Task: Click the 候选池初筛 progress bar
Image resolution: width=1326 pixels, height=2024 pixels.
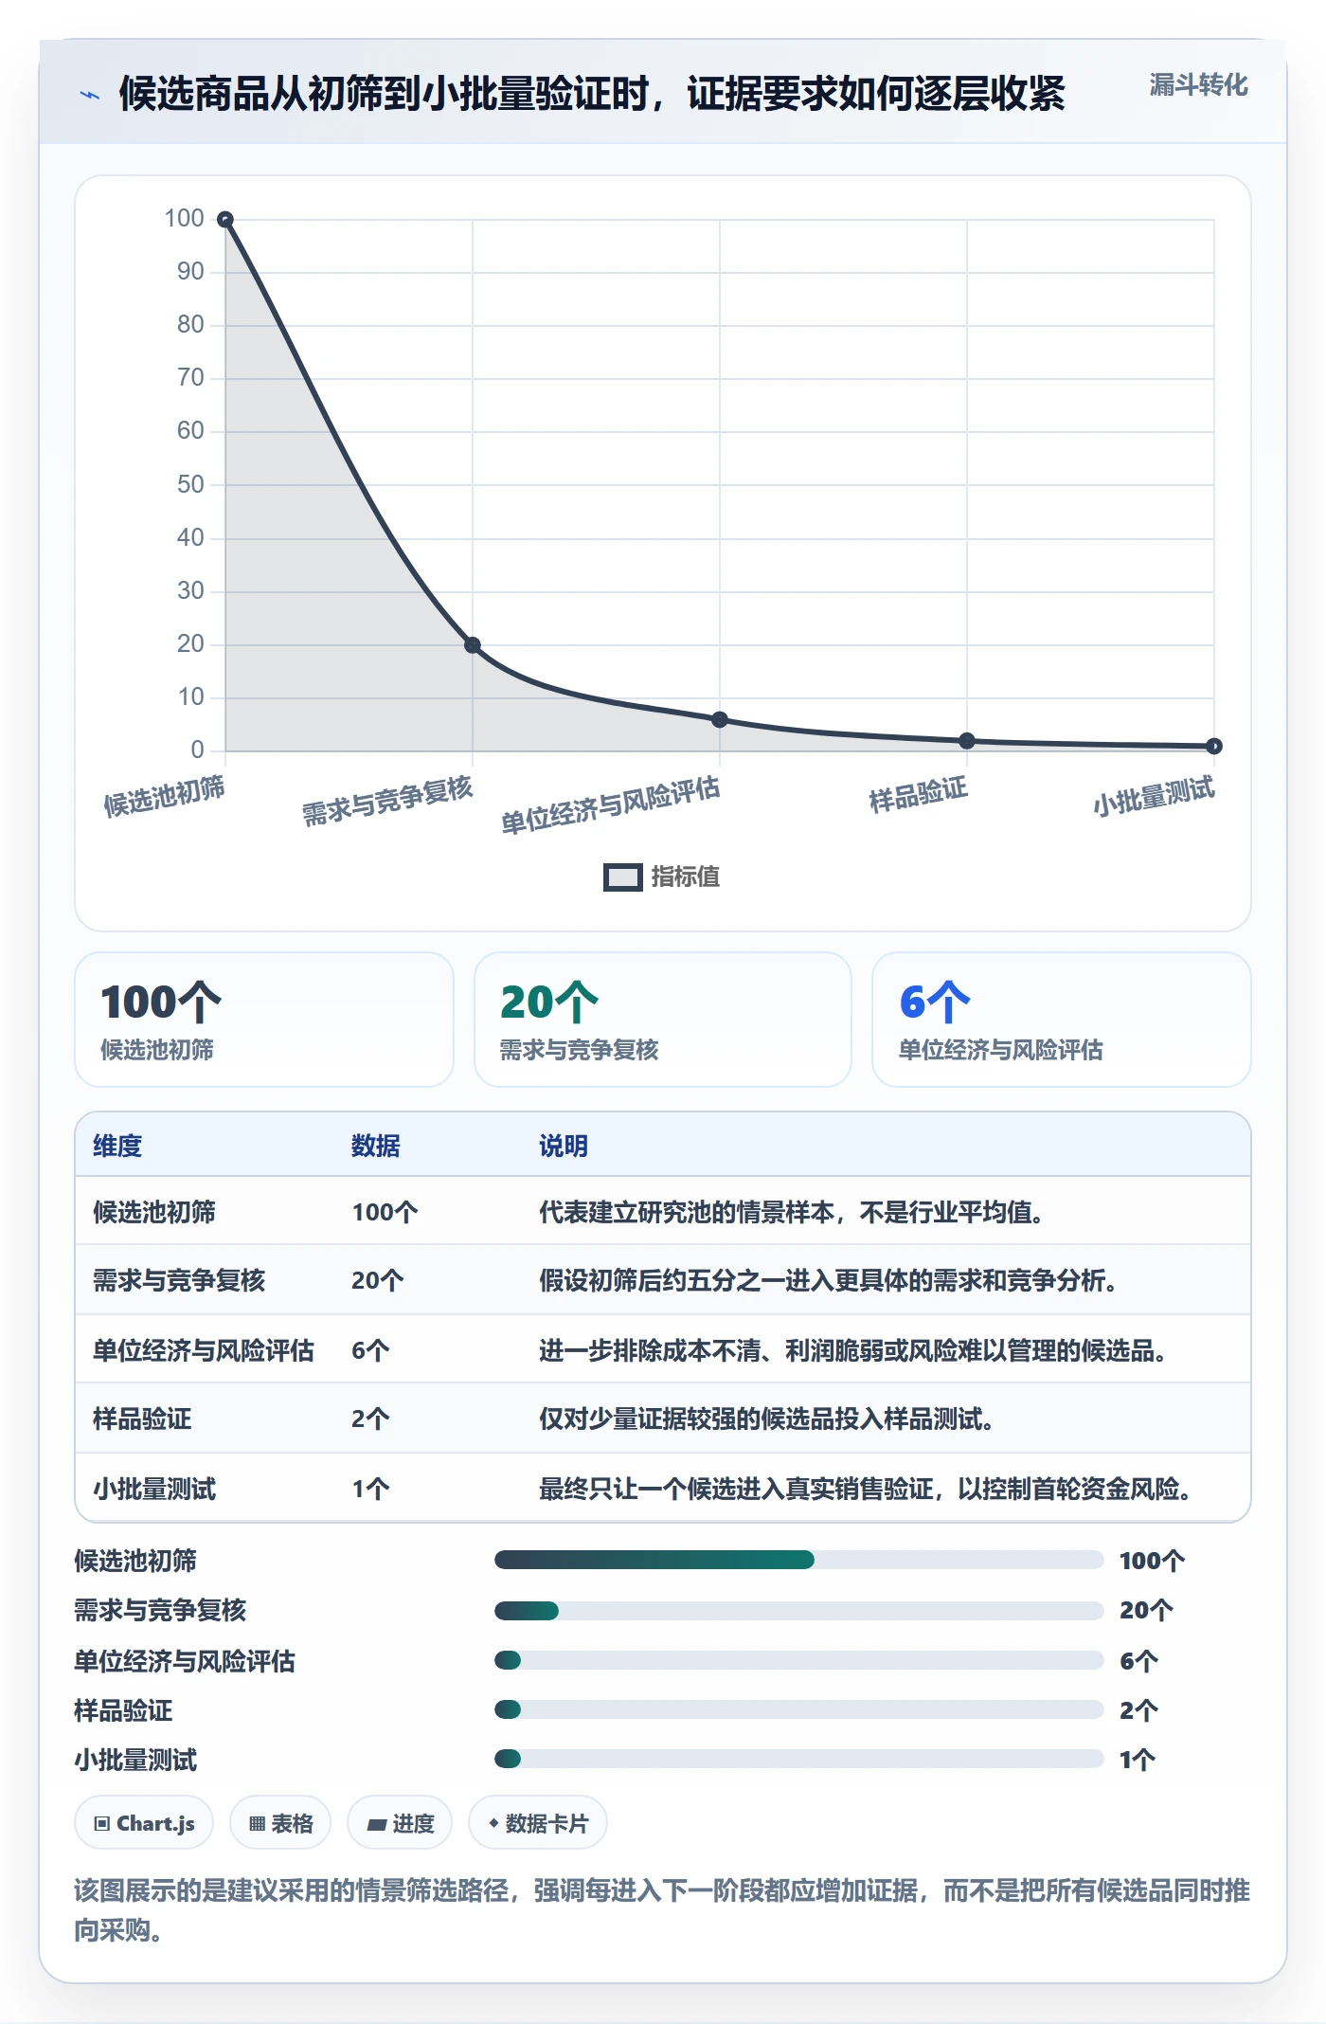Action: (799, 1560)
